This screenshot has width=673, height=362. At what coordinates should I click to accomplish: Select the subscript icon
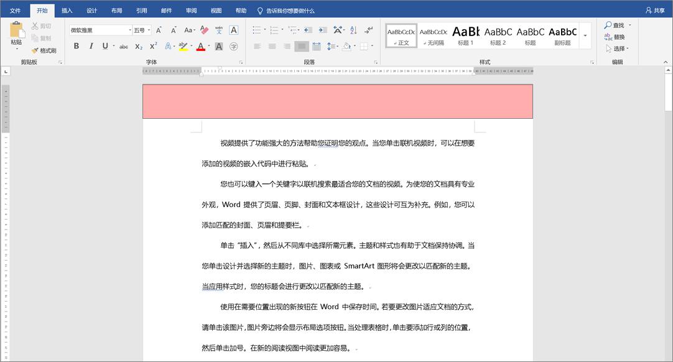pos(137,46)
